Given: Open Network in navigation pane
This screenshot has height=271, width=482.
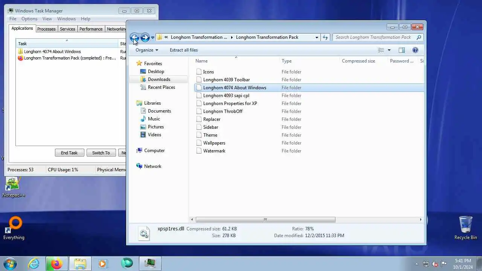Looking at the screenshot, I should [149, 166].
